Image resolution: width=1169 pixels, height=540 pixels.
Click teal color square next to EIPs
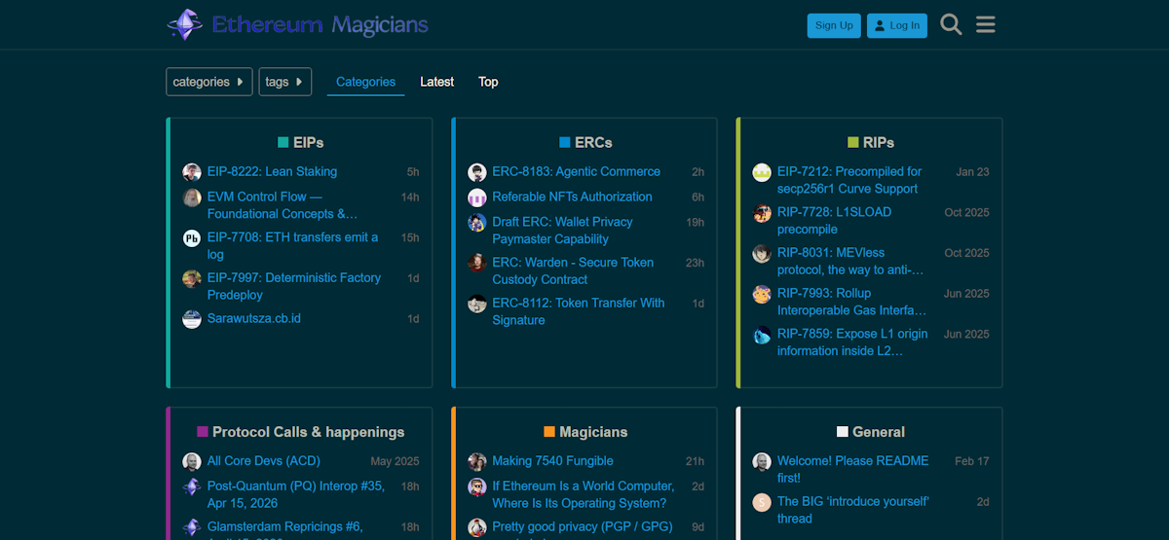[283, 142]
